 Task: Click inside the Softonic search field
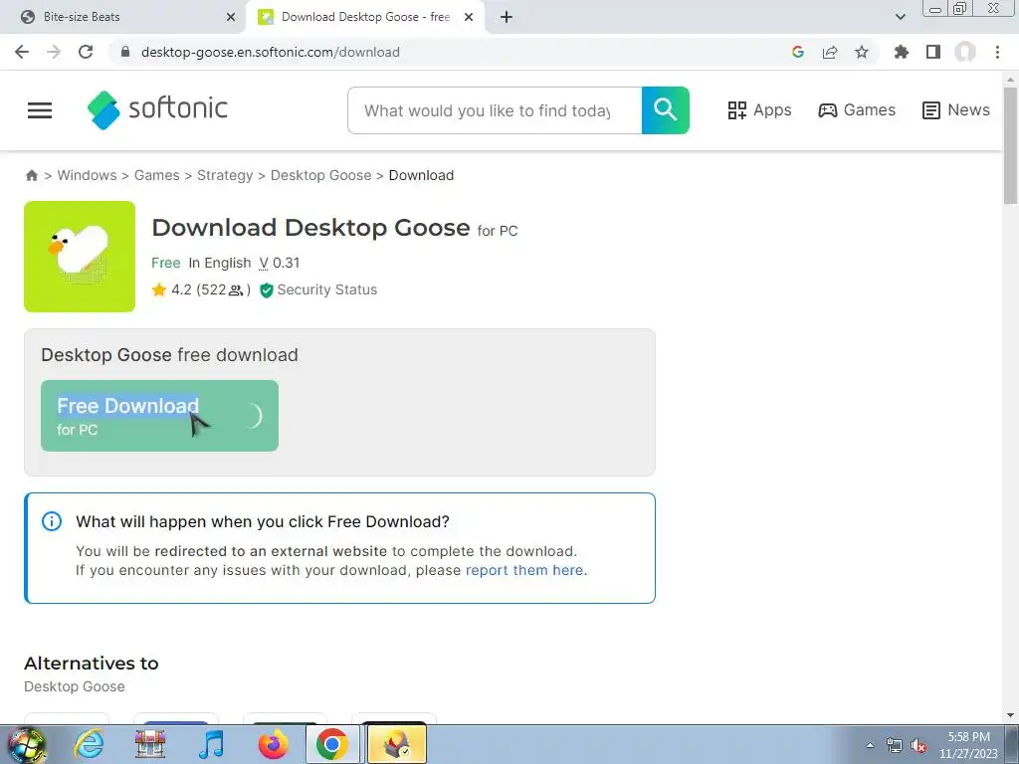[x=495, y=109]
